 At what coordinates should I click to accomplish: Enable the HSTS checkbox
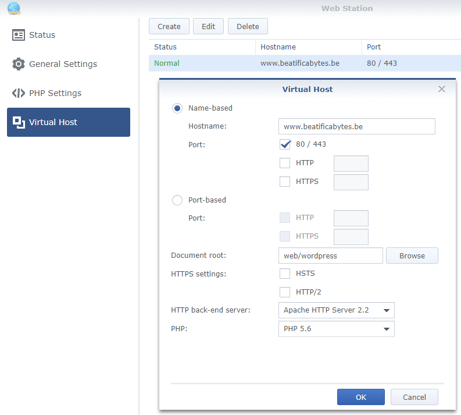click(285, 274)
